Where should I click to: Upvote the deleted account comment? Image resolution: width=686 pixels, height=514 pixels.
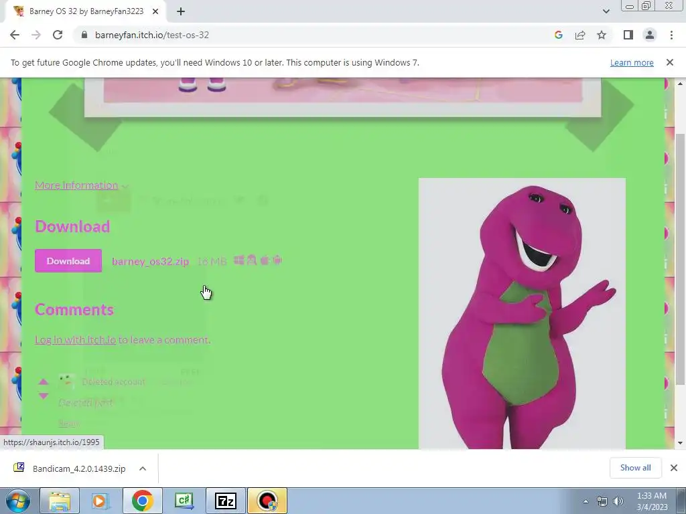point(44,382)
